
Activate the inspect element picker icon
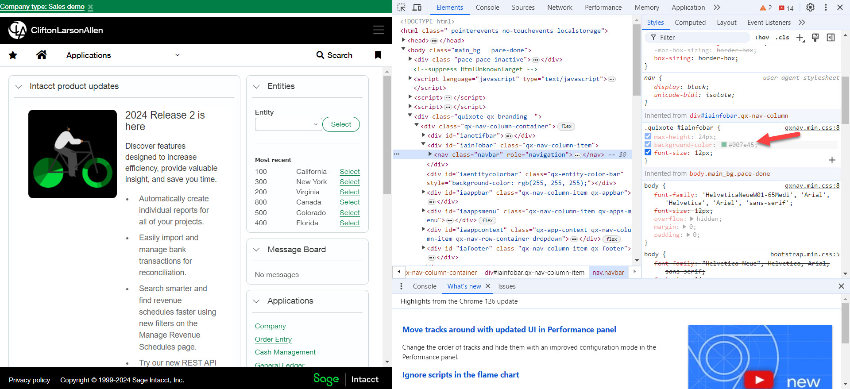401,8
